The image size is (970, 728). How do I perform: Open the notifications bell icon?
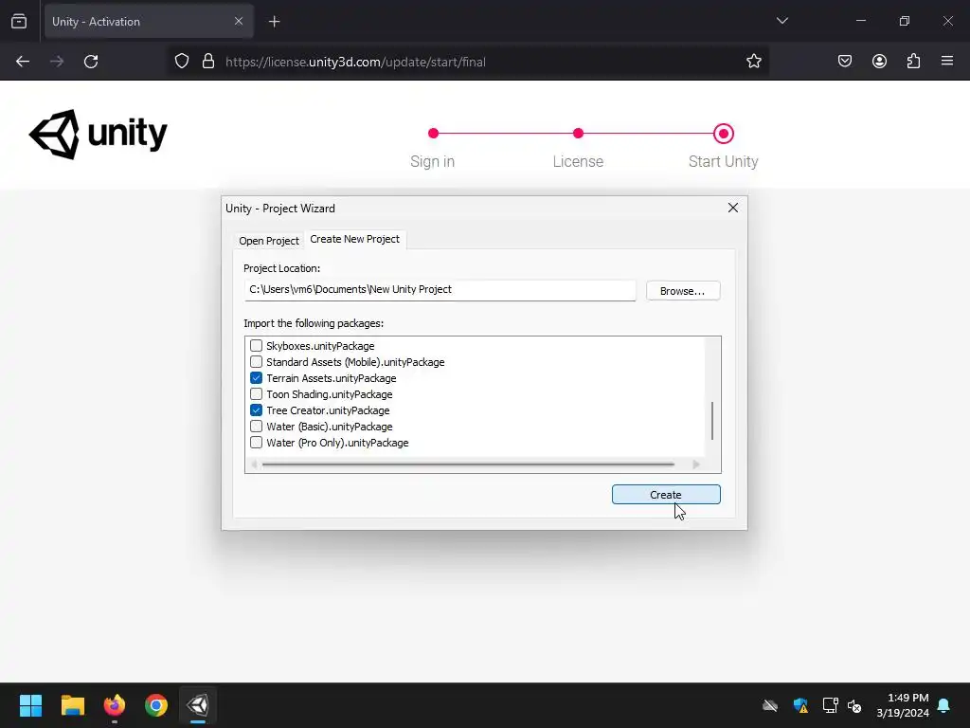coord(944,705)
